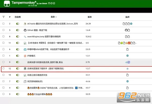152x104 pixels.
Task: Check the checkbox for script number 5
Action: click(4, 30)
